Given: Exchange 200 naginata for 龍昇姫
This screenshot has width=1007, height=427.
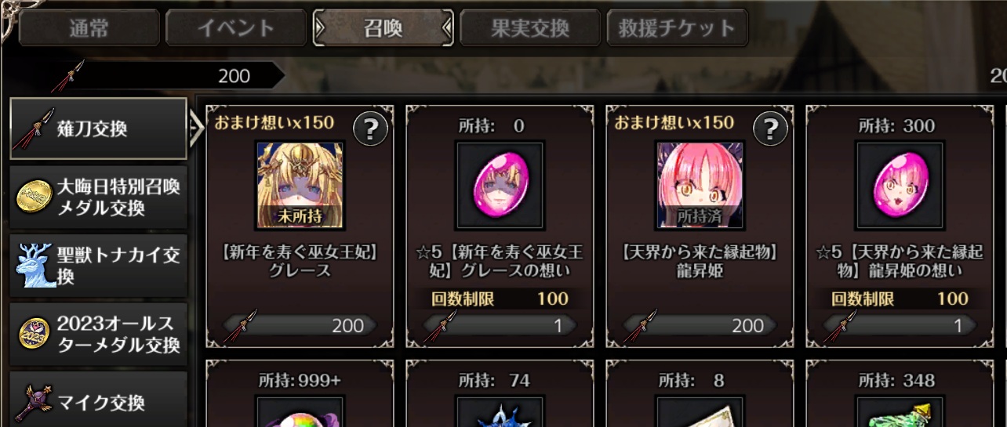Looking at the screenshot, I should (x=700, y=326).
